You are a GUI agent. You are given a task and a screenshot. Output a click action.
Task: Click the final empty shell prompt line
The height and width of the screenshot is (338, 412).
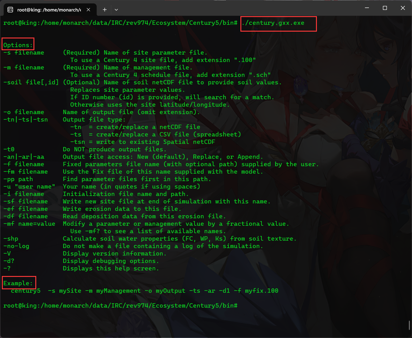pyautogui.click(x=121, y=306)
